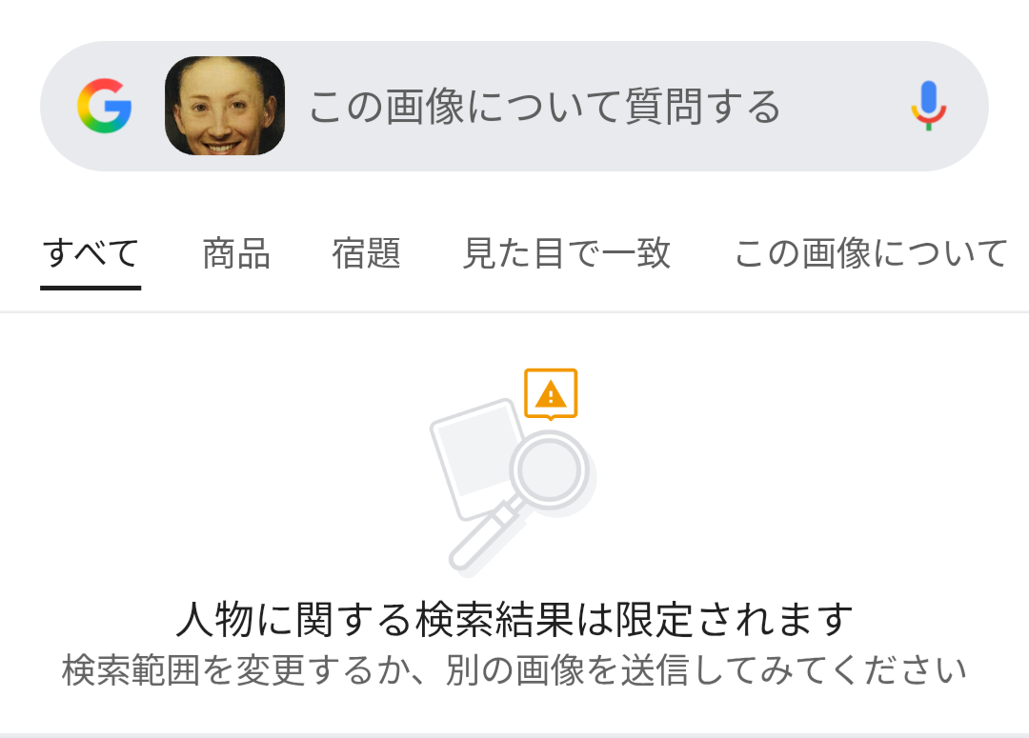Click the 人物に関する検索結果は限定されます heading
Viewport: 1029px width, 738px height.
coord(514,619)
